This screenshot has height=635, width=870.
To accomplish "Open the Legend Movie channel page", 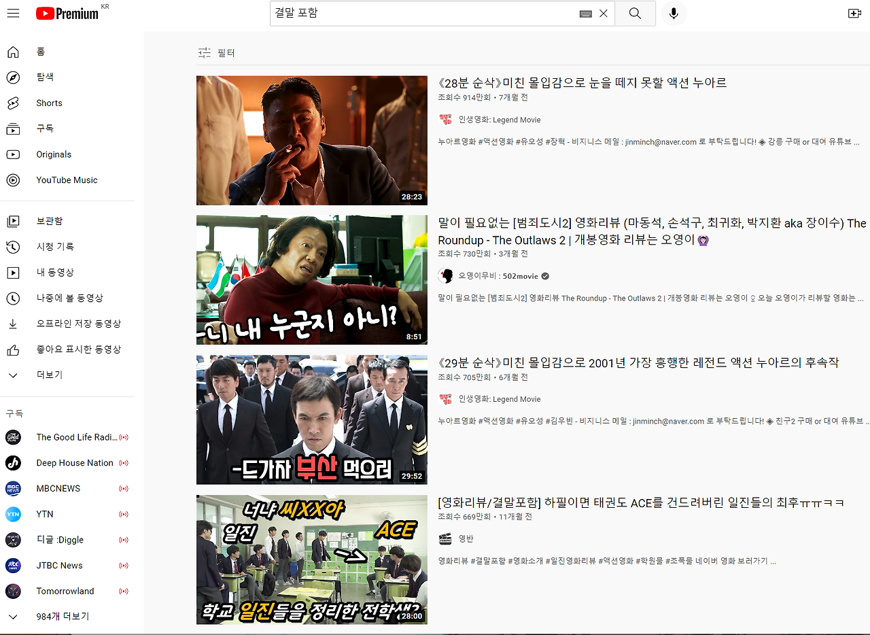I will point(500,120).
